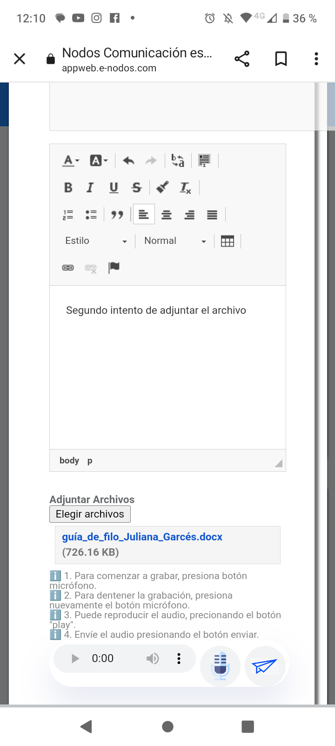Insert a table in editor
The width and height of the screenshot is (335, 746).
[x=227, y=241]
